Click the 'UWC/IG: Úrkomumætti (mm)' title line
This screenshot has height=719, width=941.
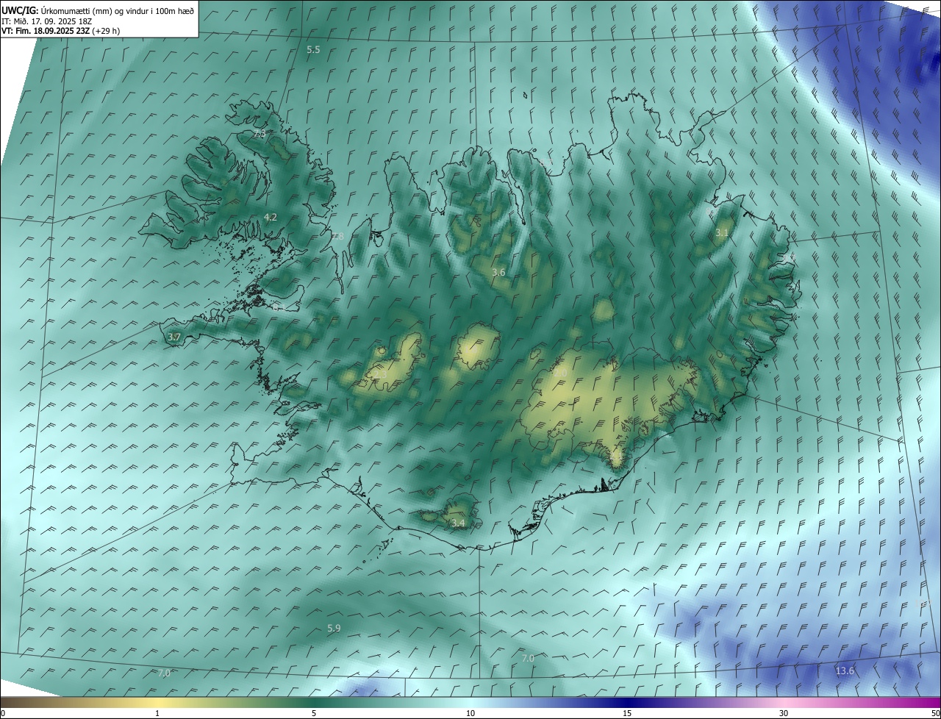[x=98, y=10]
